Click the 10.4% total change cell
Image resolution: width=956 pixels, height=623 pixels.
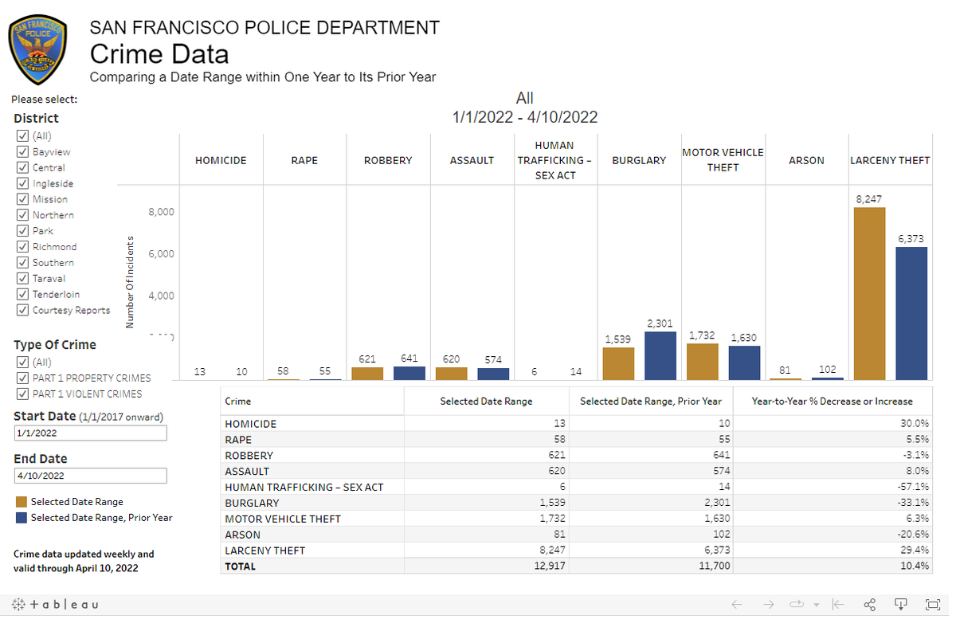click(x=915, y=566)
